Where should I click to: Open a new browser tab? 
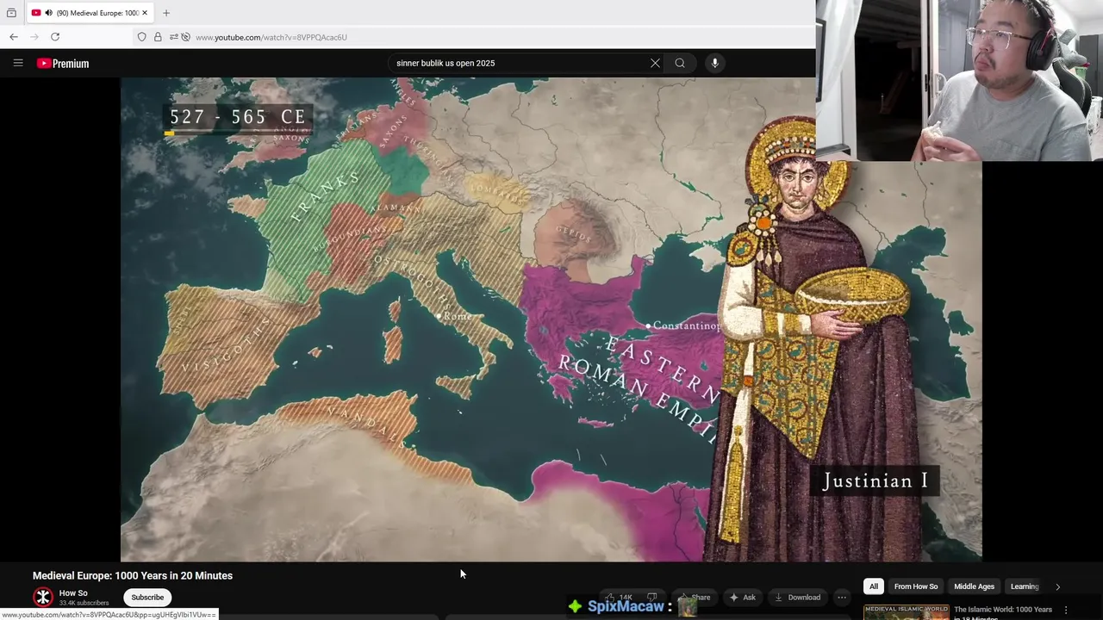pos(166,13)
